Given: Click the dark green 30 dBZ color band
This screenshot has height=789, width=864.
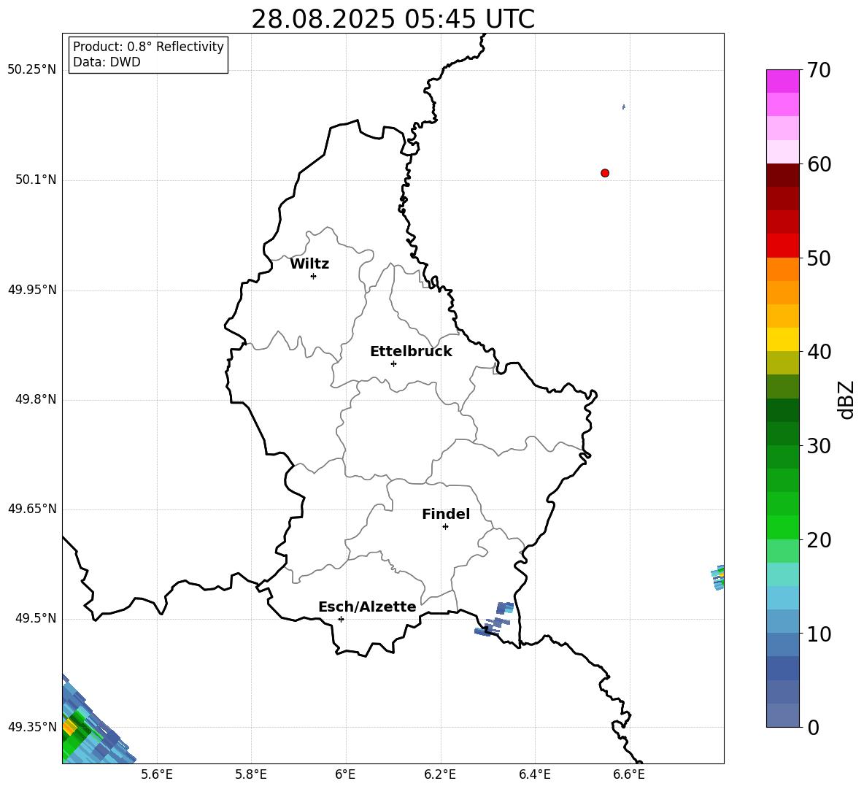Looking at the screenshot, I should click(x=782, y=434).
